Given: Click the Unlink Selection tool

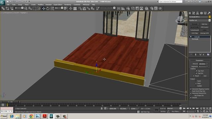Looking at the screenshot, I should coord(7,9).
